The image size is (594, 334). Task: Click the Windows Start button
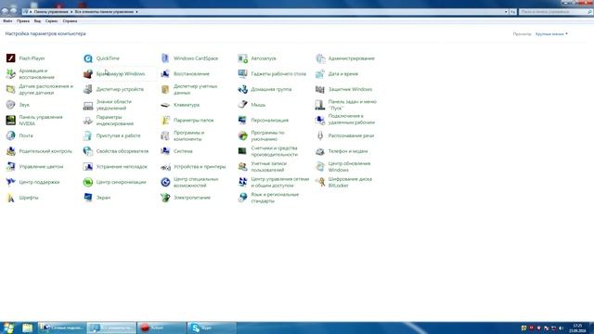pyautogui.click(x=8, y=328)
